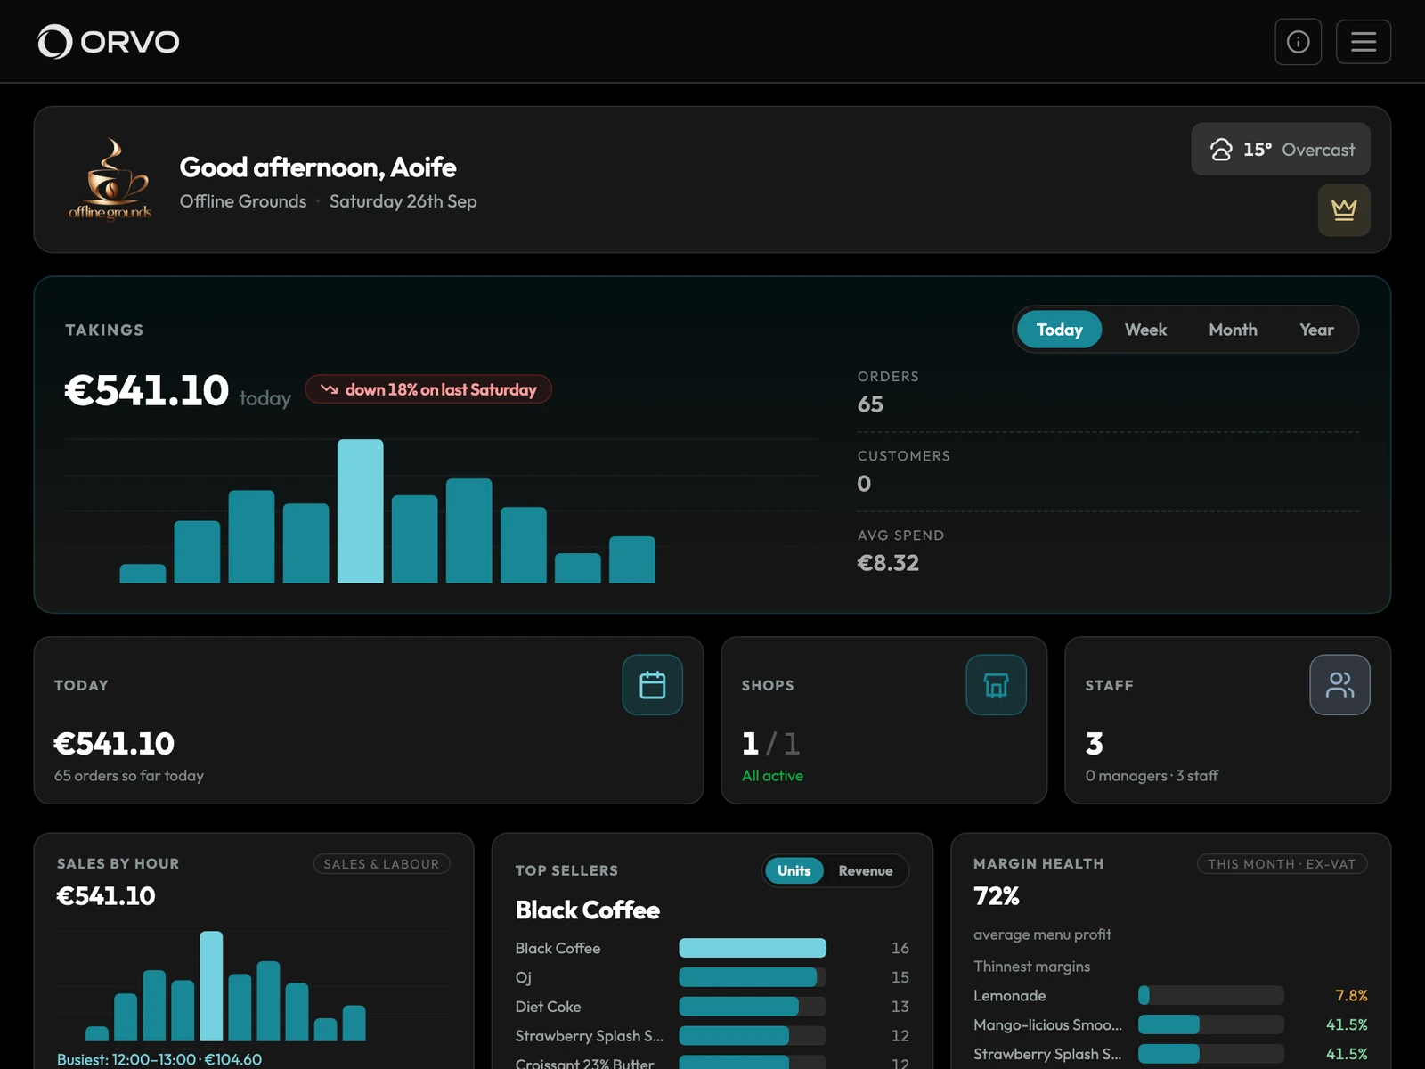The height and width of the screenshot is (1069, 1425).
Task: Open the hamburger menu
Action: (x=1363, y=42)
